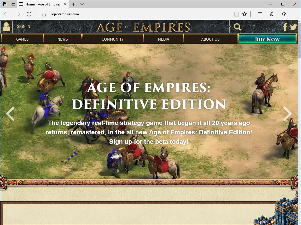Open the MEDIA section
The height and width of the screenshot is (225, 301).
click(163, 39)
